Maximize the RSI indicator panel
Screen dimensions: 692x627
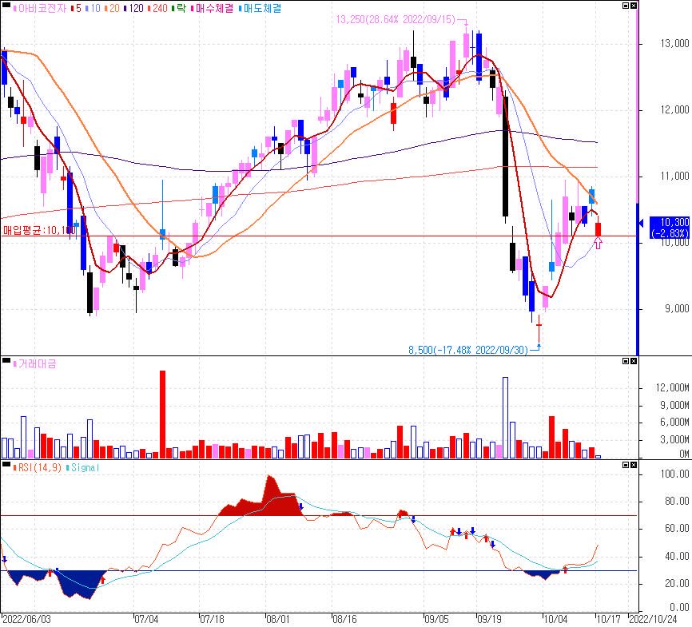[626, 465]
